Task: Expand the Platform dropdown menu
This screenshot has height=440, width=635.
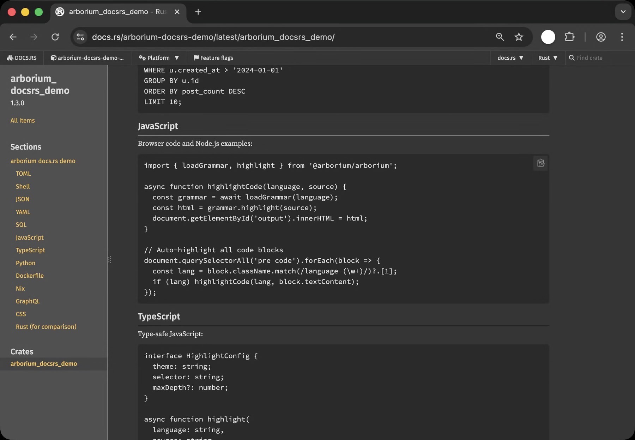Action: pyautogui.click(x=159, y=58)
